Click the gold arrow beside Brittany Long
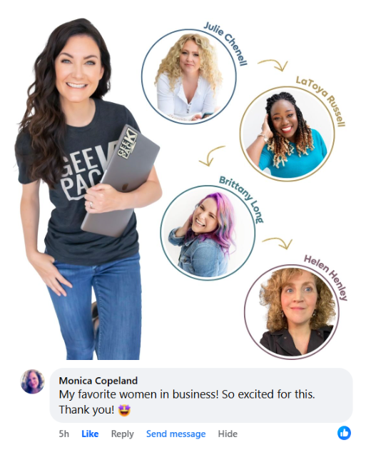 tap(278, 243)
